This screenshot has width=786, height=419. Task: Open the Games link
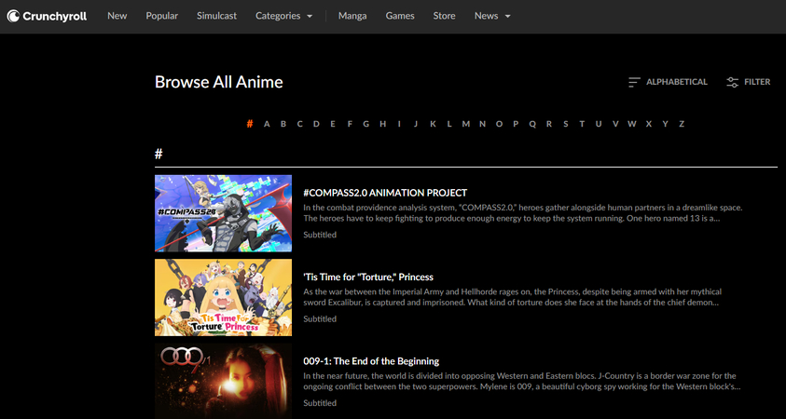pos(400,16)
